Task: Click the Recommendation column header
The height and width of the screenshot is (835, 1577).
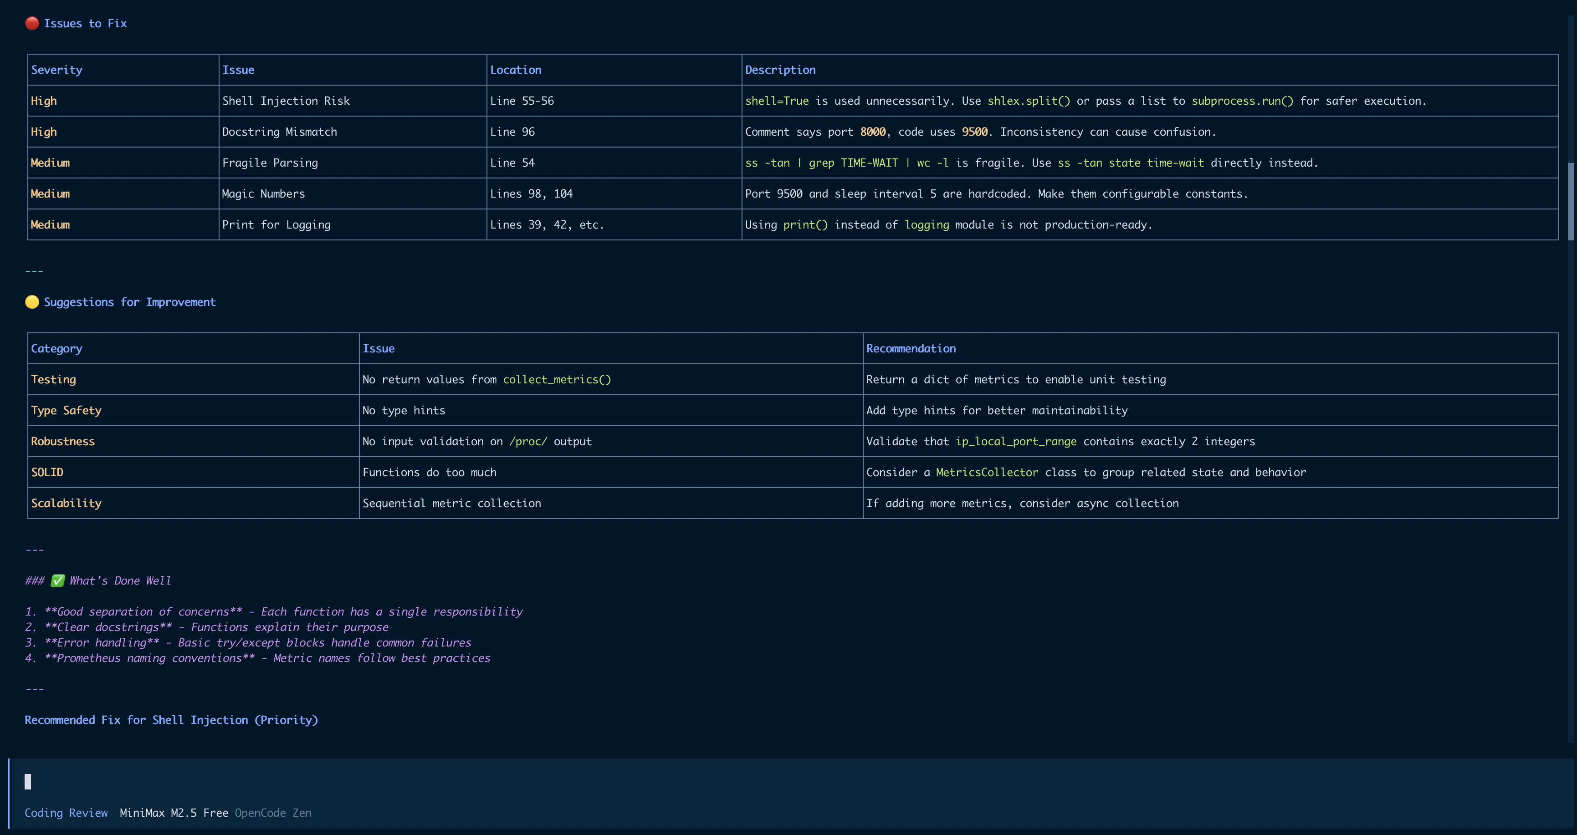Action: pyautogui.click(x=910, y=348)
